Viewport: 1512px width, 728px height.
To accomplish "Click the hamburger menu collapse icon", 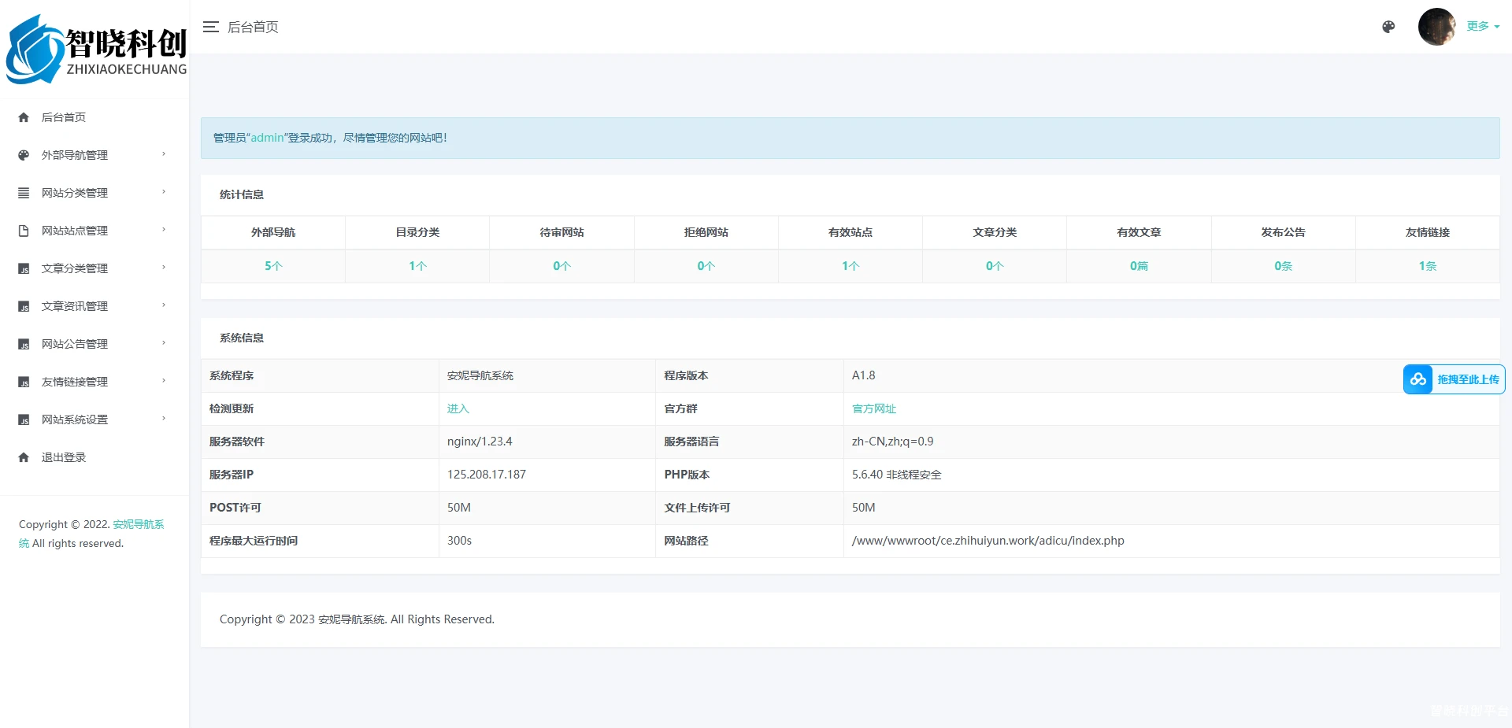I will [210, 27].
